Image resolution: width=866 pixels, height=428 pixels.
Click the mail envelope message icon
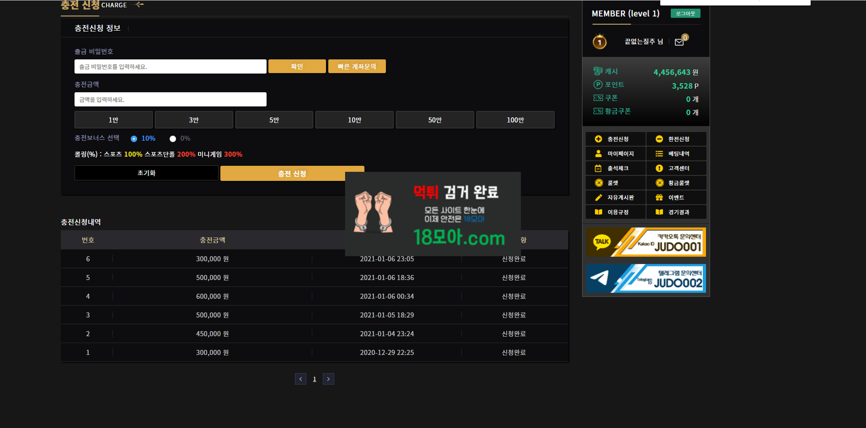(679, 42)
